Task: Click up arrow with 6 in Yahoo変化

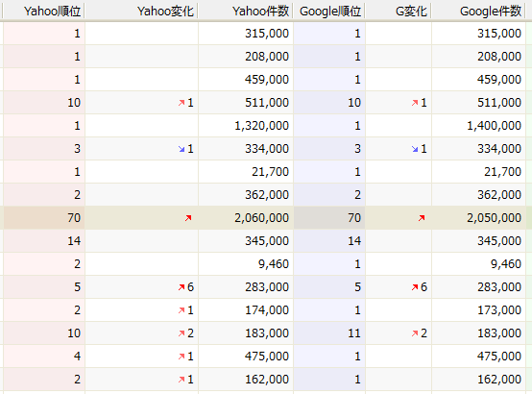Action: tap(181, 287)
